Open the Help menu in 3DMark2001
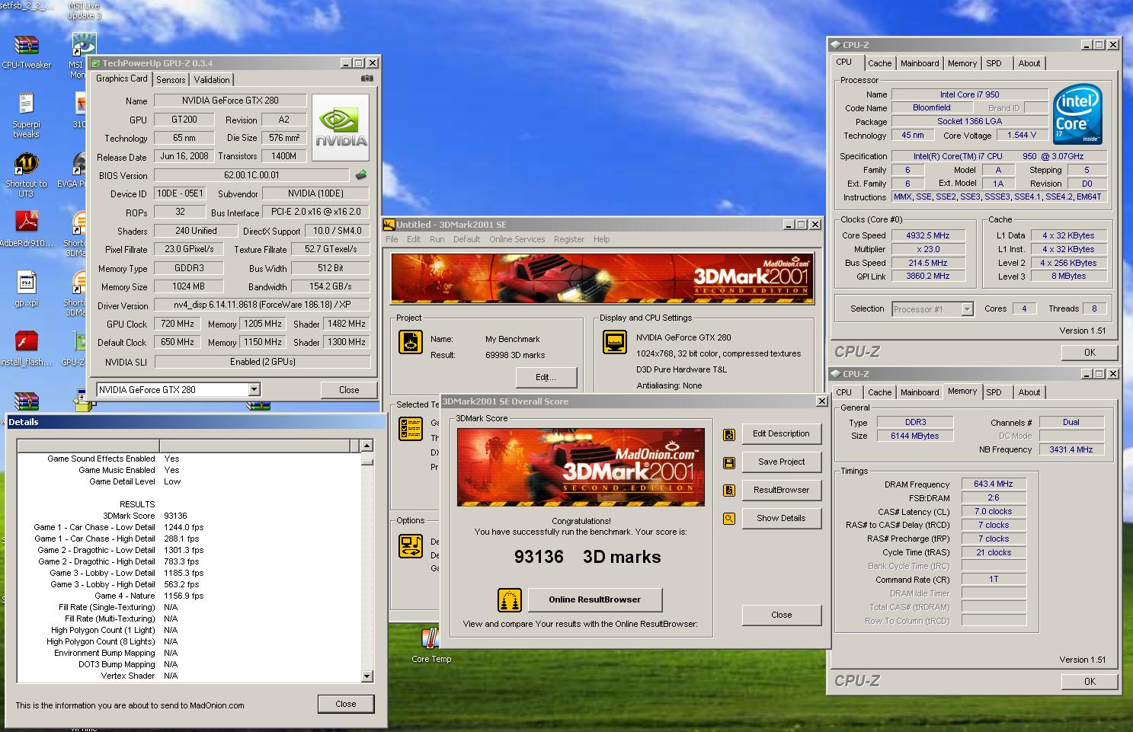This screenshot has width=1133, height=732. [602, 239]
